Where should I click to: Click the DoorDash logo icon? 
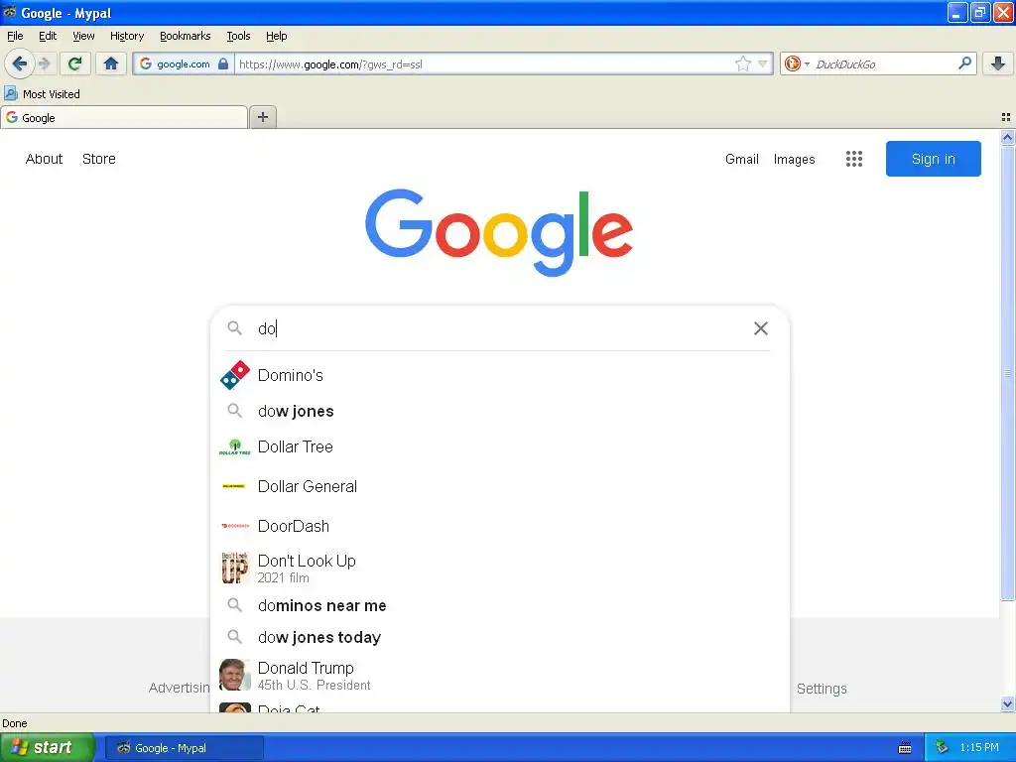[x=234, y=526]
